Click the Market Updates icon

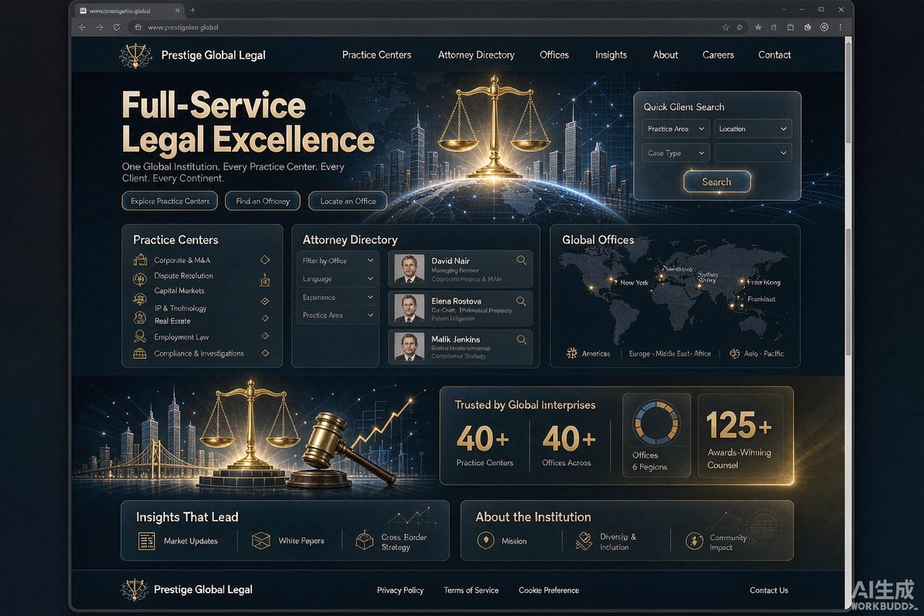pos(146,541)
